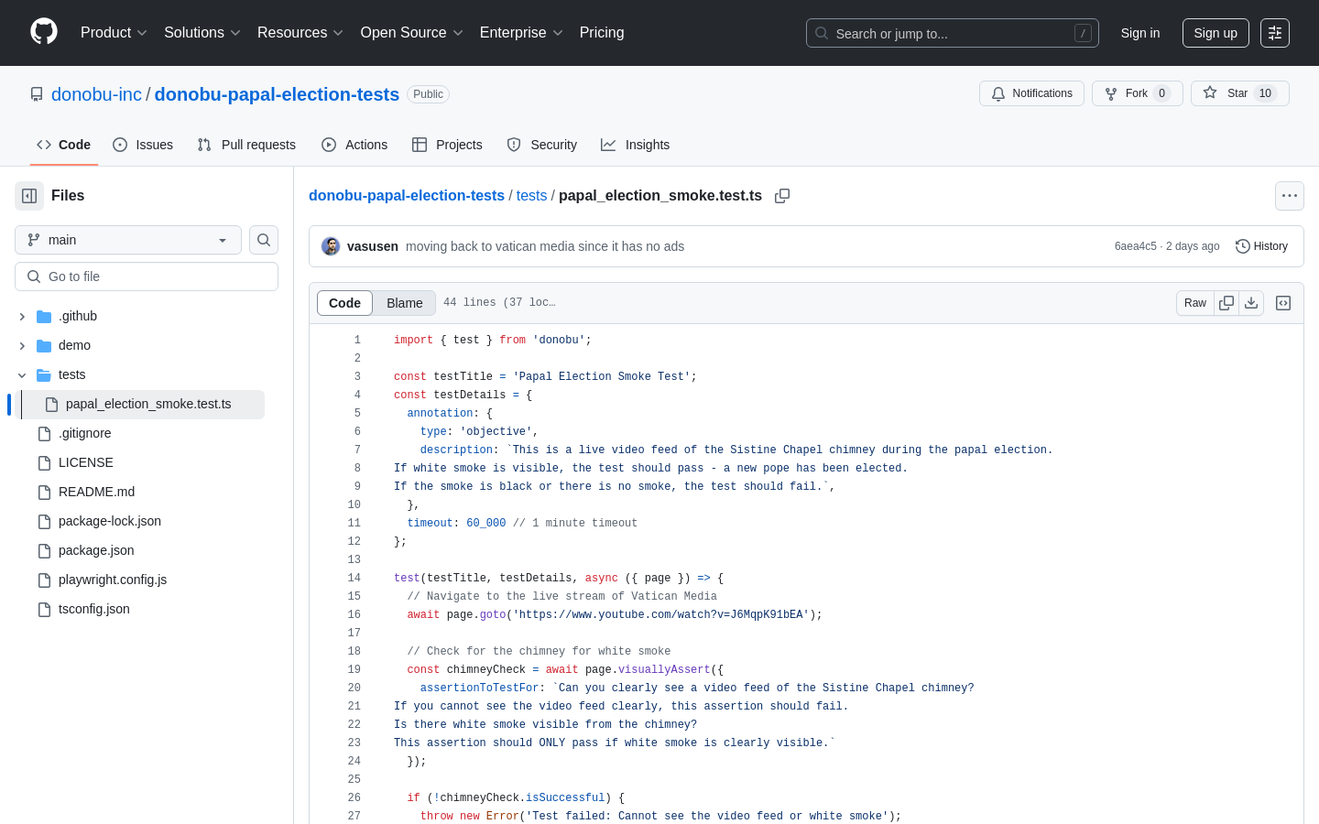Screen dimensions: 1319x824
Task: Open the three-dot more file actions menu
Action: pos(1290,196)
